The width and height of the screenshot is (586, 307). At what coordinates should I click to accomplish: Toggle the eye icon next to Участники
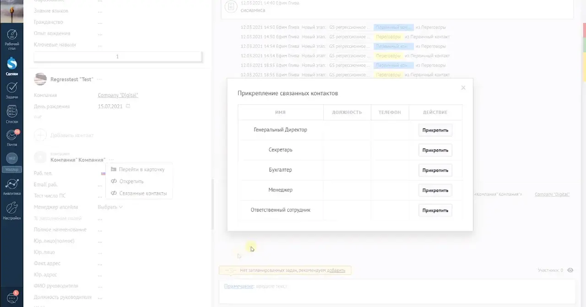click(570, 270)
